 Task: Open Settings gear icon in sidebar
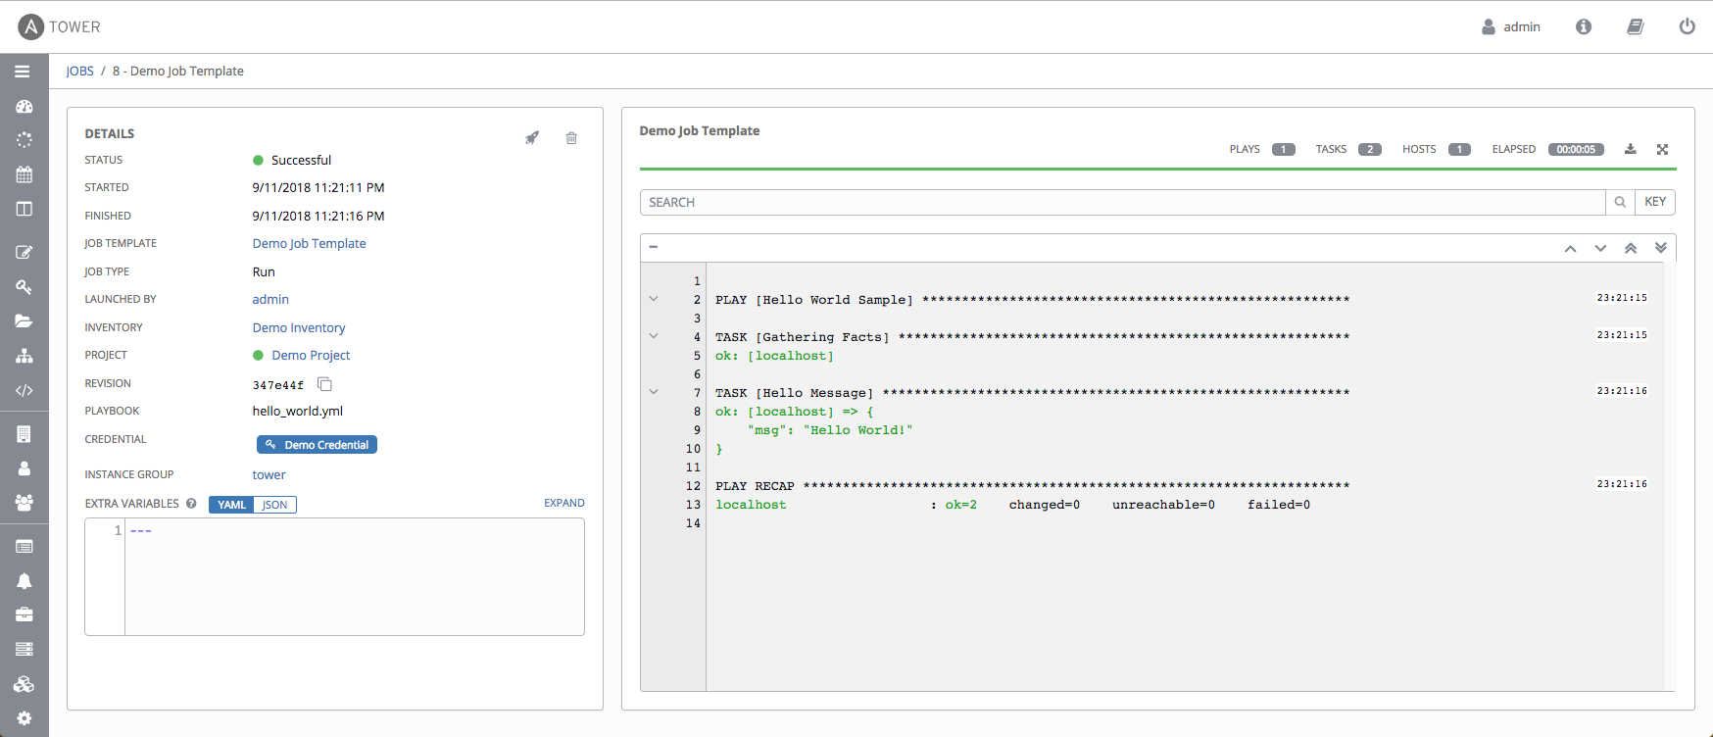(24, 718)
